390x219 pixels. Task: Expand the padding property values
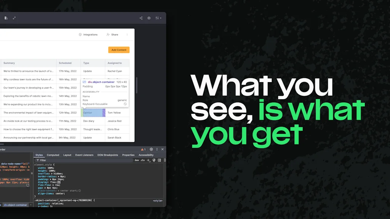(x=50, y=179)
